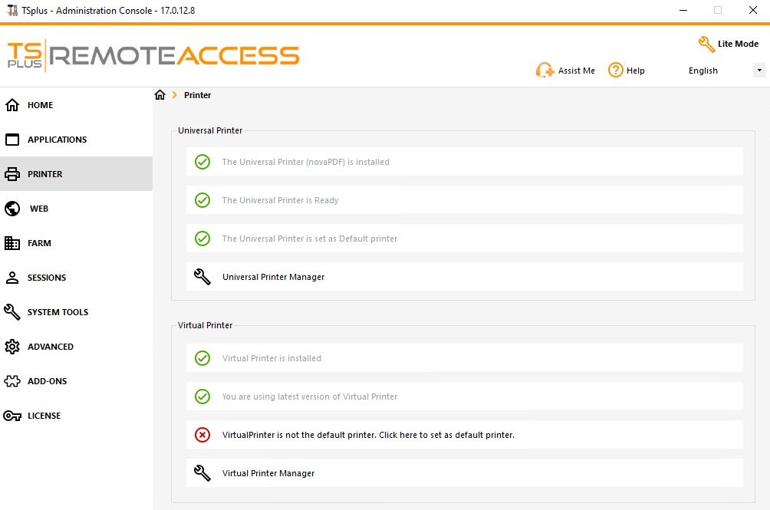Click the red error icon for VirtualPrinter status
Image resolution: width=770 pixels, height=510 pixels.
click(202, 435)
